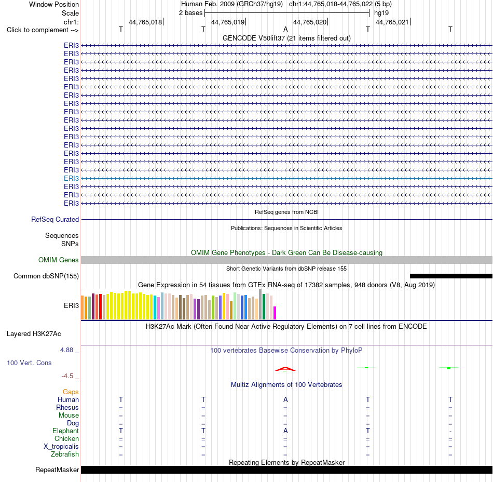Click the hg19 label beside the scale bar
This screenshot has height=482, width=493.
[381, 13]
